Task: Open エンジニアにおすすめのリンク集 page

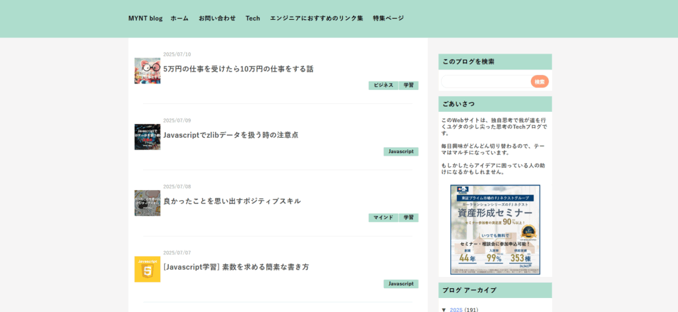Action: click(316, 19)
